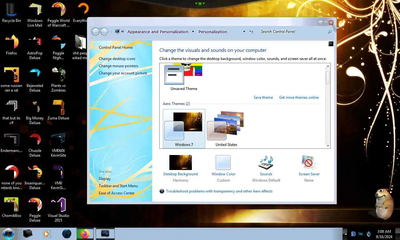This screenshot has width=400, height=240.
Task: Click 'Get more themes online'
Action: coord(299,97)
